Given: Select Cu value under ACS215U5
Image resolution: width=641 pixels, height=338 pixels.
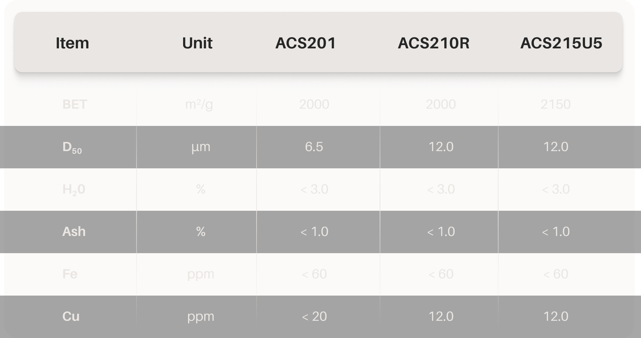Looking at the screenshot, I should [x=556, y=316].
